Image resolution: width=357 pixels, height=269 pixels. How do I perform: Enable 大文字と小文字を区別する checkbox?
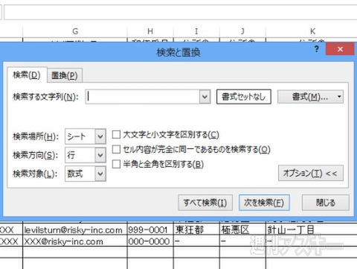[116, 135]
